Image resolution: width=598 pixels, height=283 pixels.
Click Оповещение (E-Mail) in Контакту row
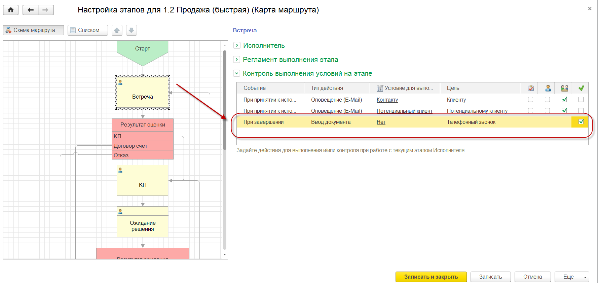click(336, 100)
